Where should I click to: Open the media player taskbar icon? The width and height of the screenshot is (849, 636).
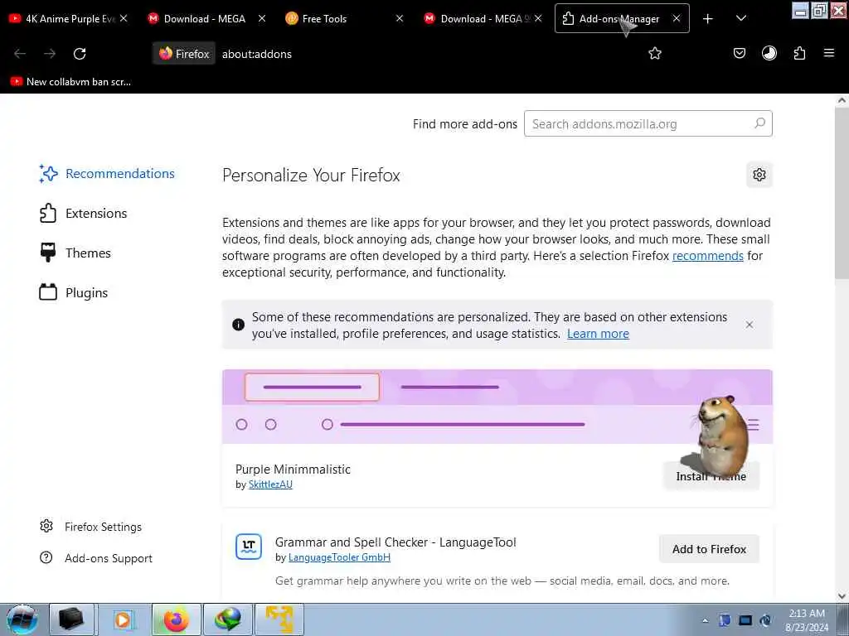click(123, 619)
